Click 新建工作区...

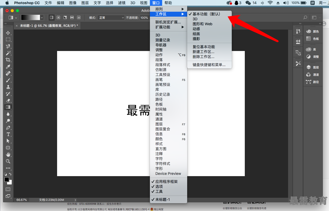tap(209, 52)
